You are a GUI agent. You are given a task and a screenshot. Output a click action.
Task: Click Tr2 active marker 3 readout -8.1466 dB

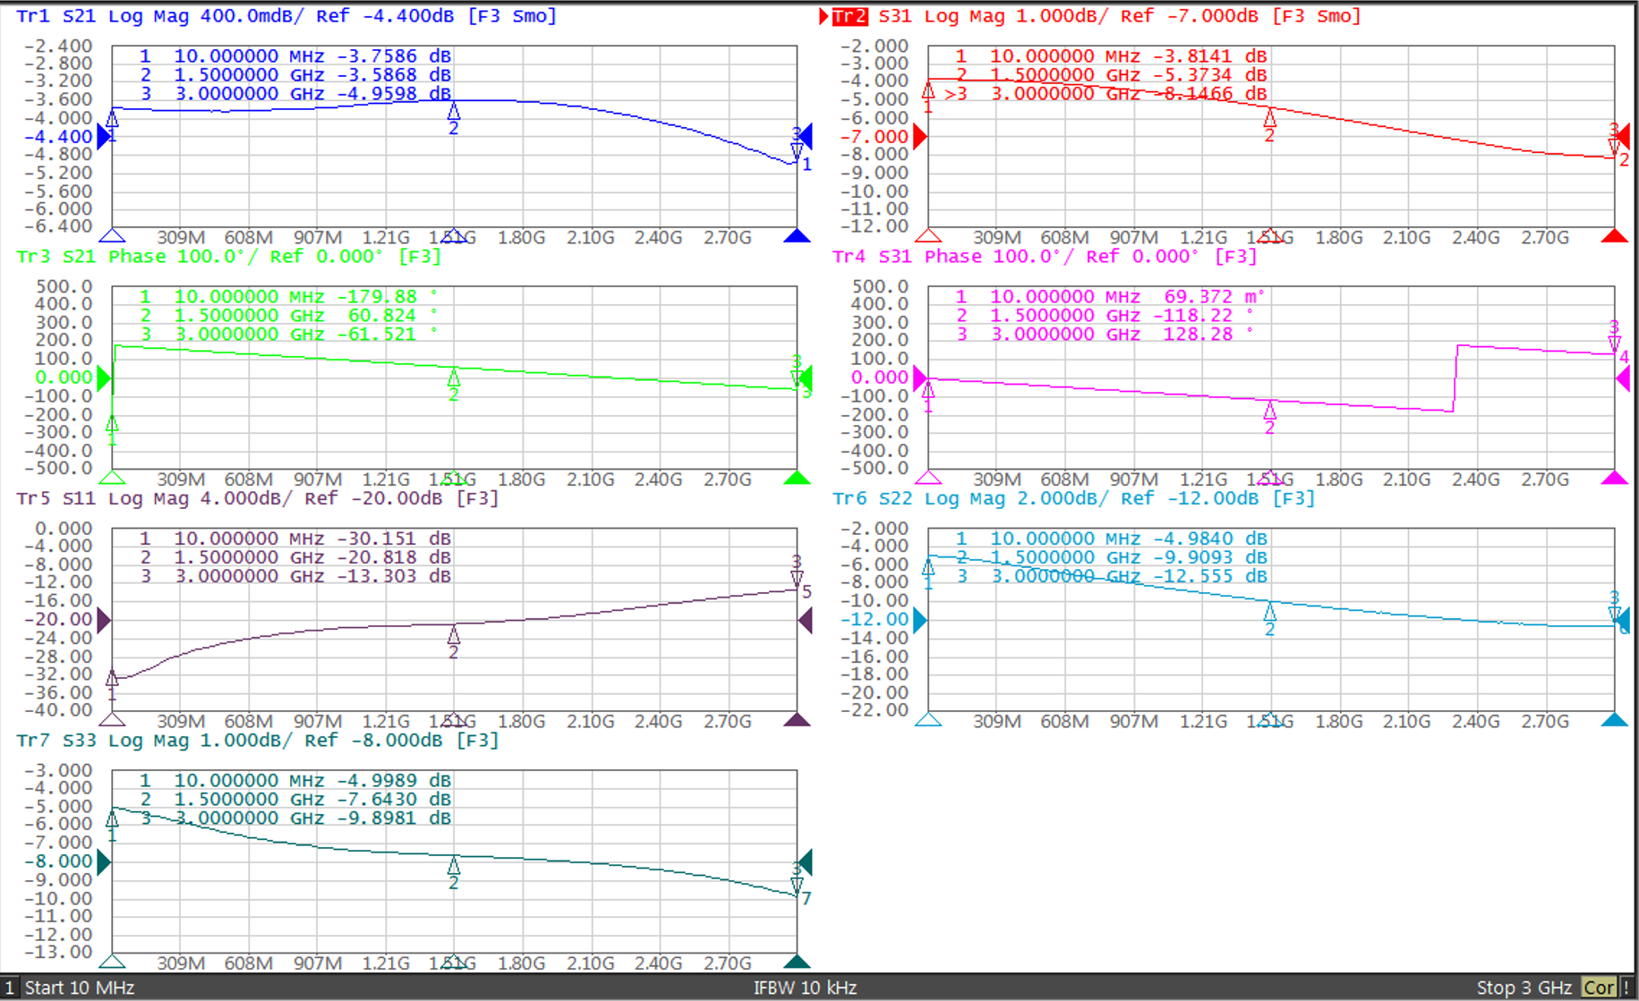pyautogui.click(x=1106, y=94)
